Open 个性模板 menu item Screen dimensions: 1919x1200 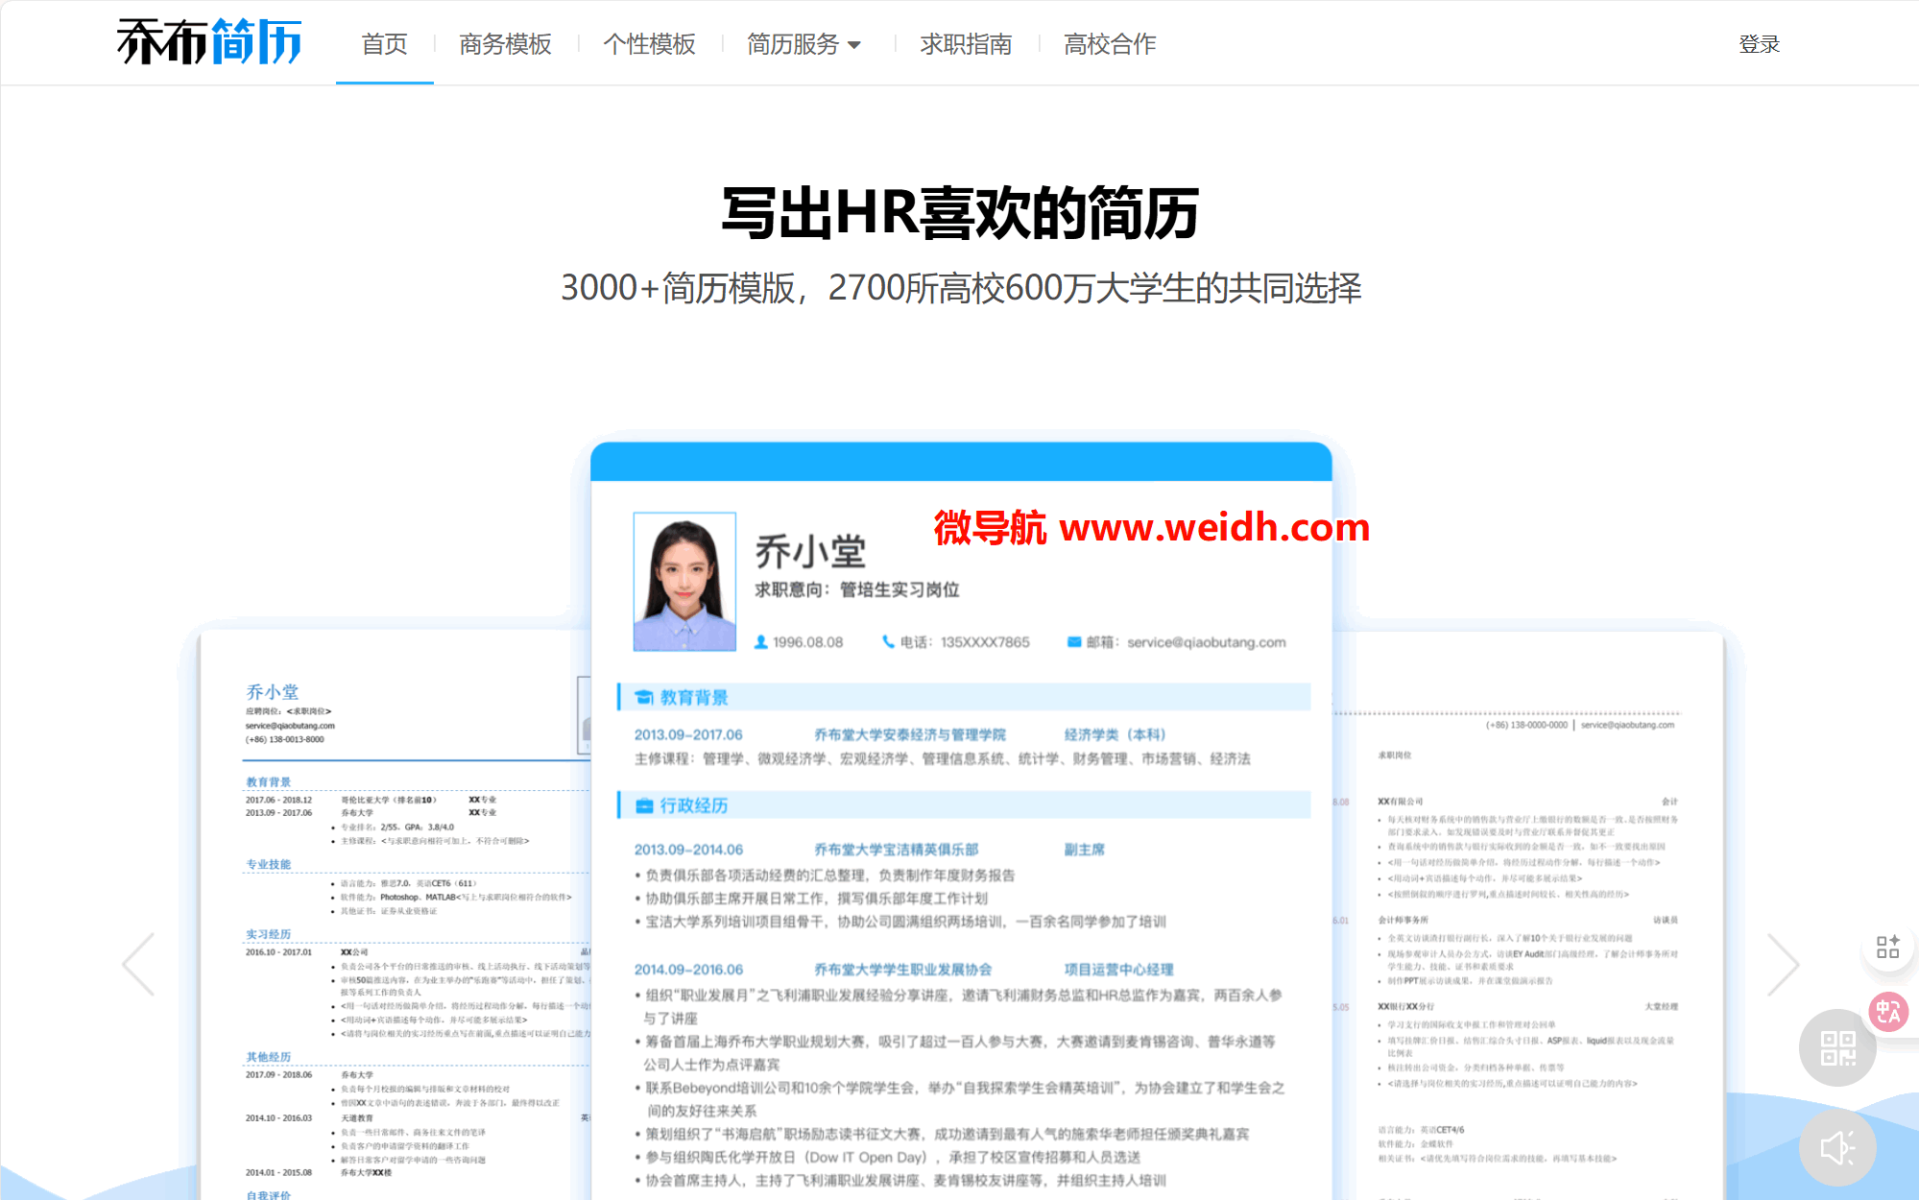pos(649,44)
